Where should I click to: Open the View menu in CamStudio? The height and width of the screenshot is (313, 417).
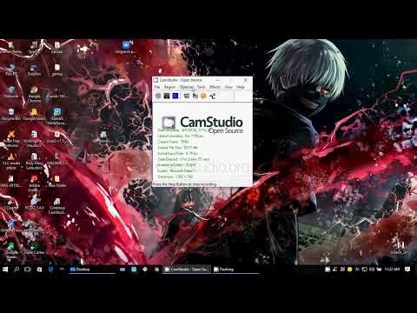pos(228,87)
